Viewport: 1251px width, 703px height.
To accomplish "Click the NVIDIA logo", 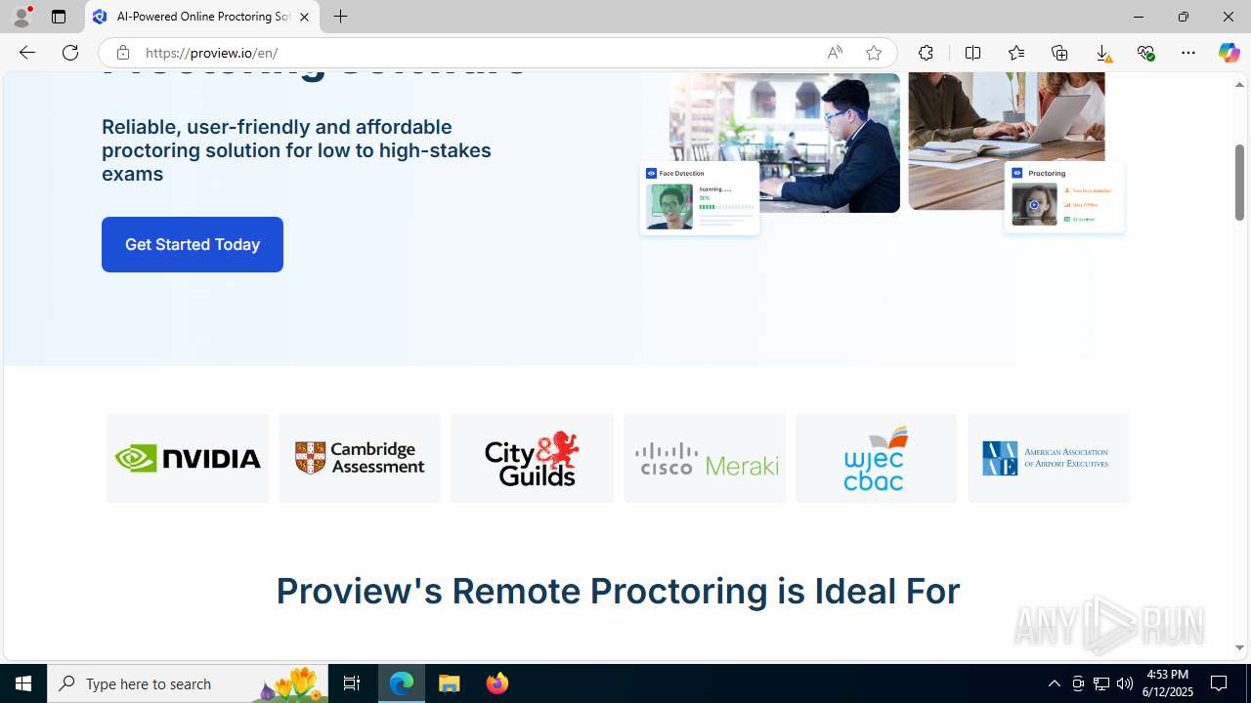I will (x=188, y=458).
